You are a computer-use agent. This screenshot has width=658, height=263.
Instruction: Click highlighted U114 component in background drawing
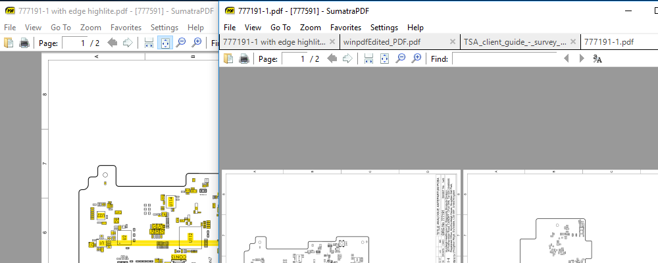170,201
